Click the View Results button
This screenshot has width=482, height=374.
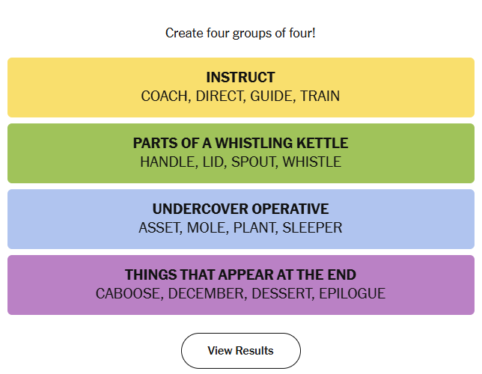241,351
